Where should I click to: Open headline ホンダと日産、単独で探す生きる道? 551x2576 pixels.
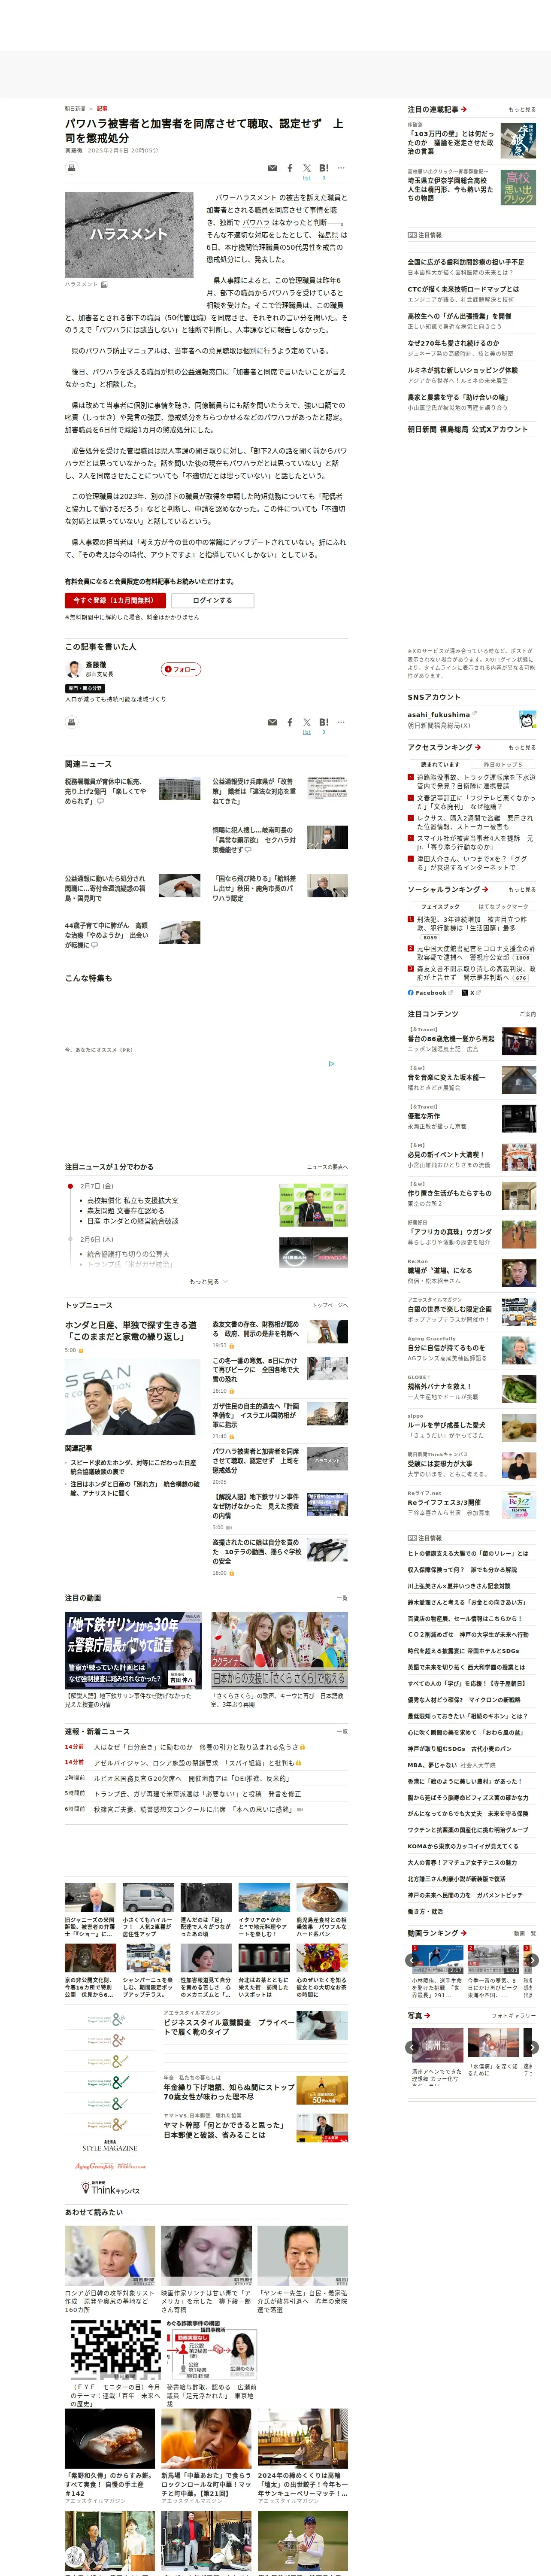[x=131, y=1330]
